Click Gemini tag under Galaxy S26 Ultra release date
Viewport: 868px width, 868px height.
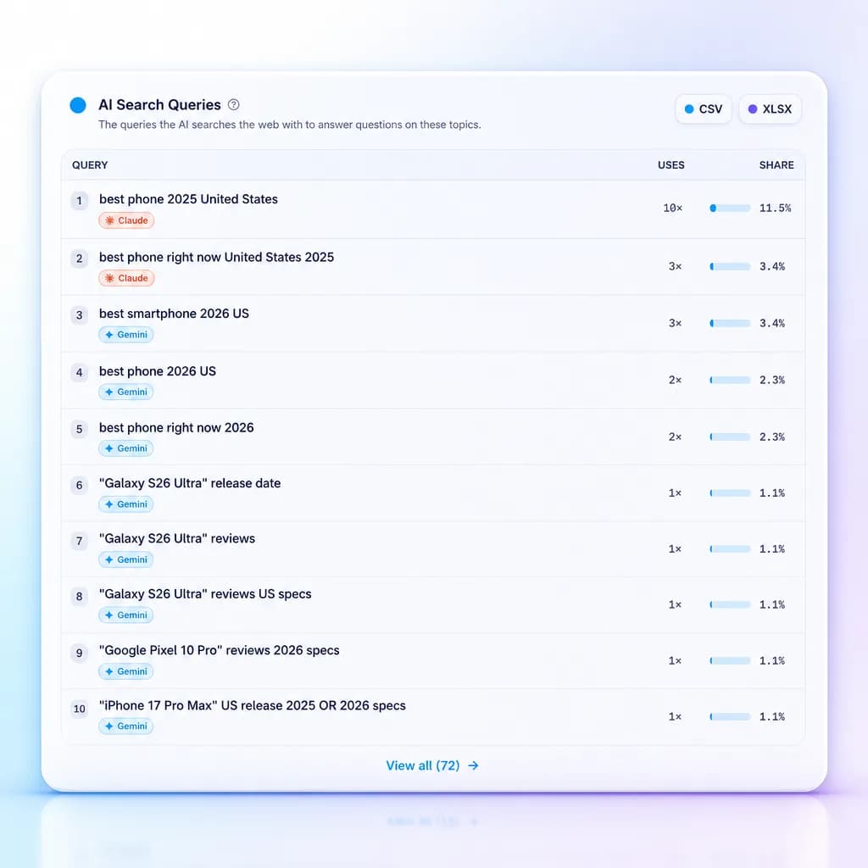pyautogui.click(x=125, y=504)
